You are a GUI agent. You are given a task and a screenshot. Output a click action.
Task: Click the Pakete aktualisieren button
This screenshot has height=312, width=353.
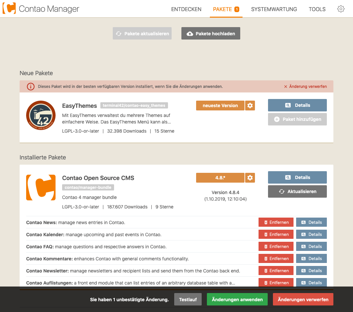point(142,34)
